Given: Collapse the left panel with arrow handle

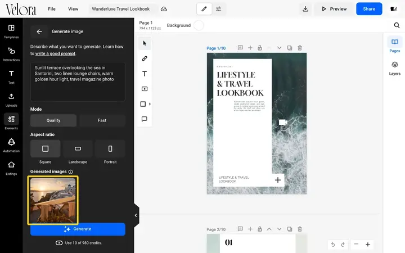Looking at the screenshot, I should pyautogui.click(x=136, y=215).
